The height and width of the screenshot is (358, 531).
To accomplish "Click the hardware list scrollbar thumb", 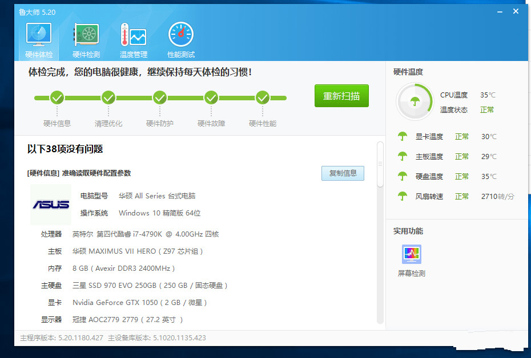I will click(x=380, y=164).
